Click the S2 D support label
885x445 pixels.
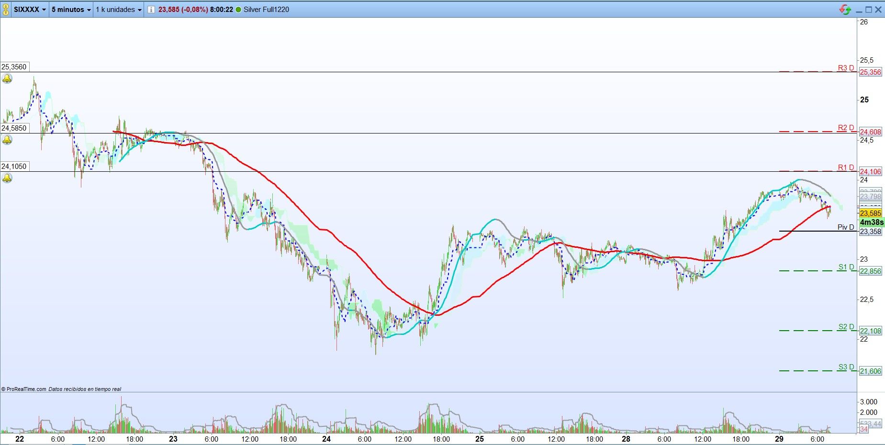coord(846,327)
